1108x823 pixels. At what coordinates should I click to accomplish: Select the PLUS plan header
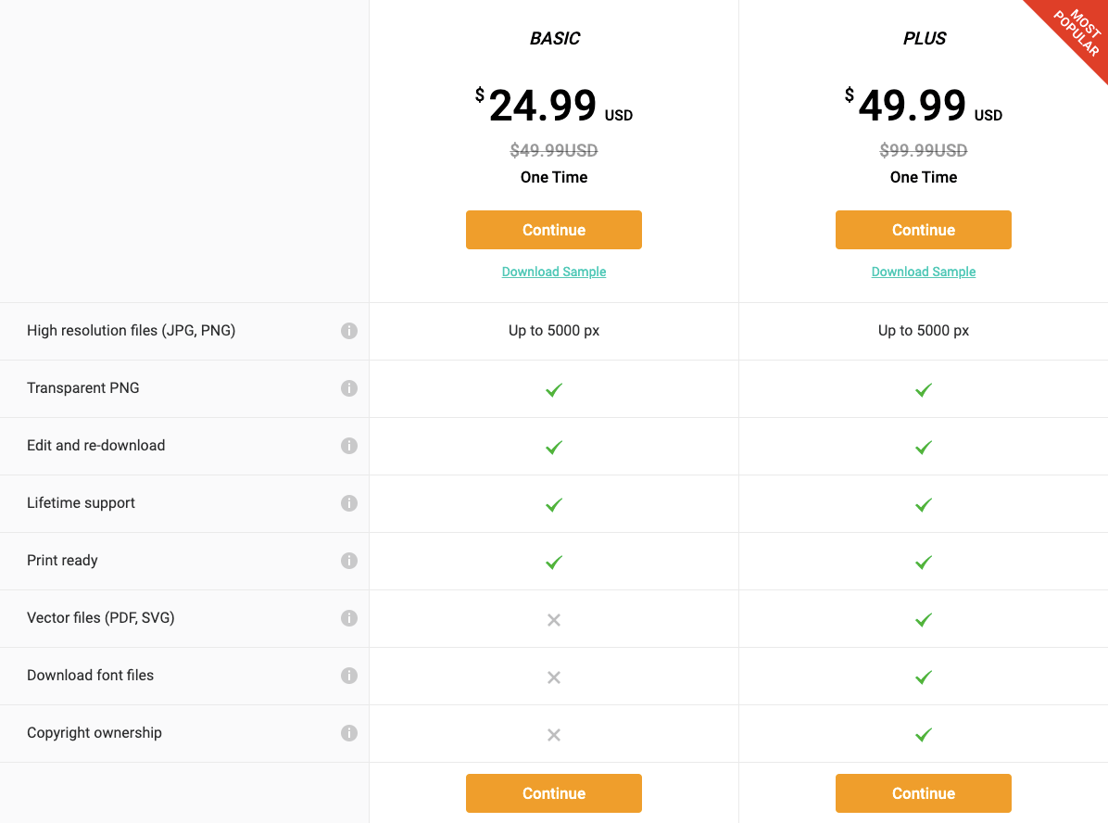[923, 39]
